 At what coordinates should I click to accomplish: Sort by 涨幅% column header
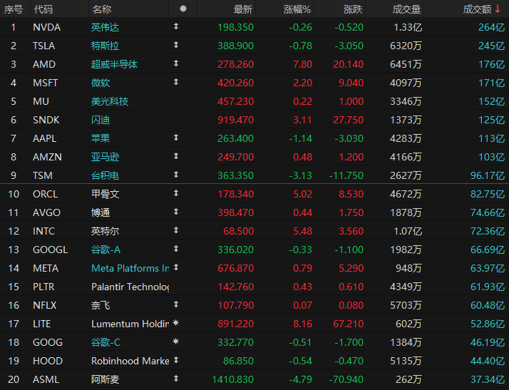pos(297,9)
